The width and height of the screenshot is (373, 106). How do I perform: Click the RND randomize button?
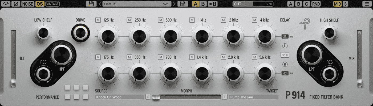pos(316,4)
